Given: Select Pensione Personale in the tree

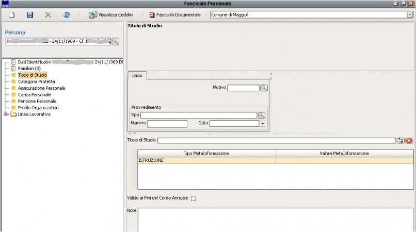Looking at the screenshot, I should tap(37, 101).
